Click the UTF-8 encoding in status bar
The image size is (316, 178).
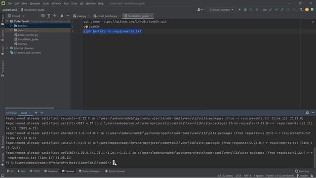tap(247, 176)
